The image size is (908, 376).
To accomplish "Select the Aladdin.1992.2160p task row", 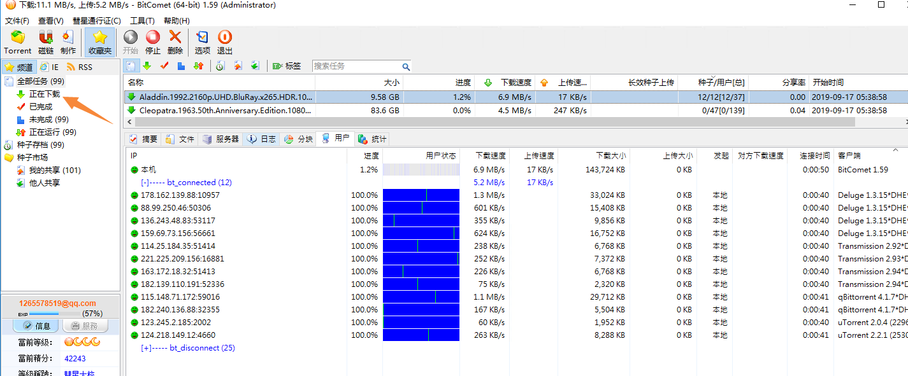I will 515,97.
